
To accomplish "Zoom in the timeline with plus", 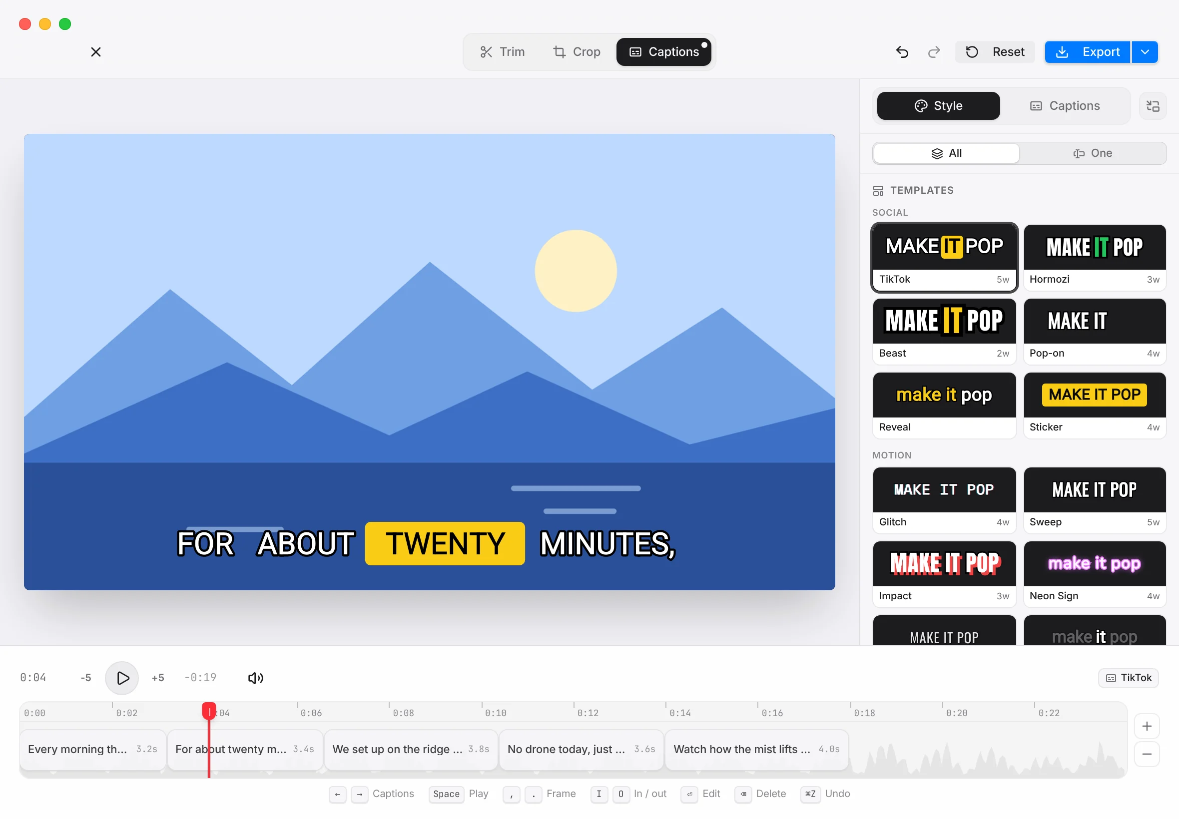I will pos(1147,726).
